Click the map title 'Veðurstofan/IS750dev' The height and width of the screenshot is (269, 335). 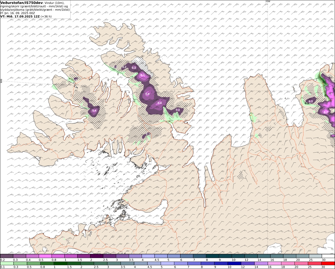(x=22, y=3)
